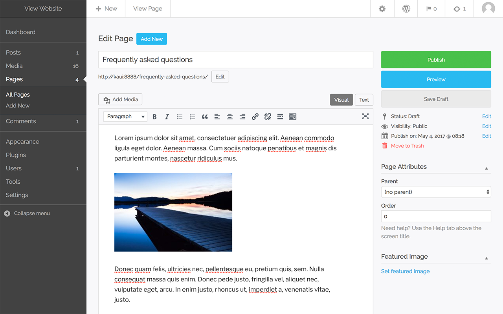This screenshot has height=314, width=503.
Task: Toggle distraction-free fullscreen editor
Action: (365, 116)
